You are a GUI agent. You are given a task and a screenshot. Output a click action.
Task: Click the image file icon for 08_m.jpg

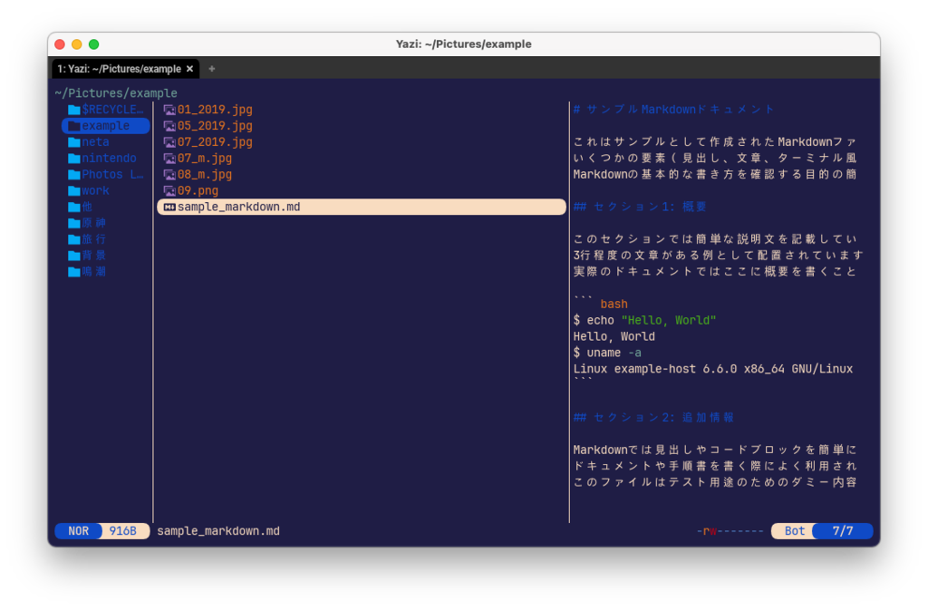[169, 175]
